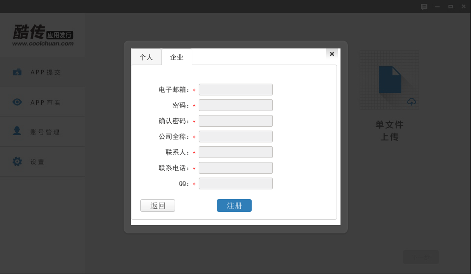Select the 企业 tab
Screen dimensions: 471x274
177,57
